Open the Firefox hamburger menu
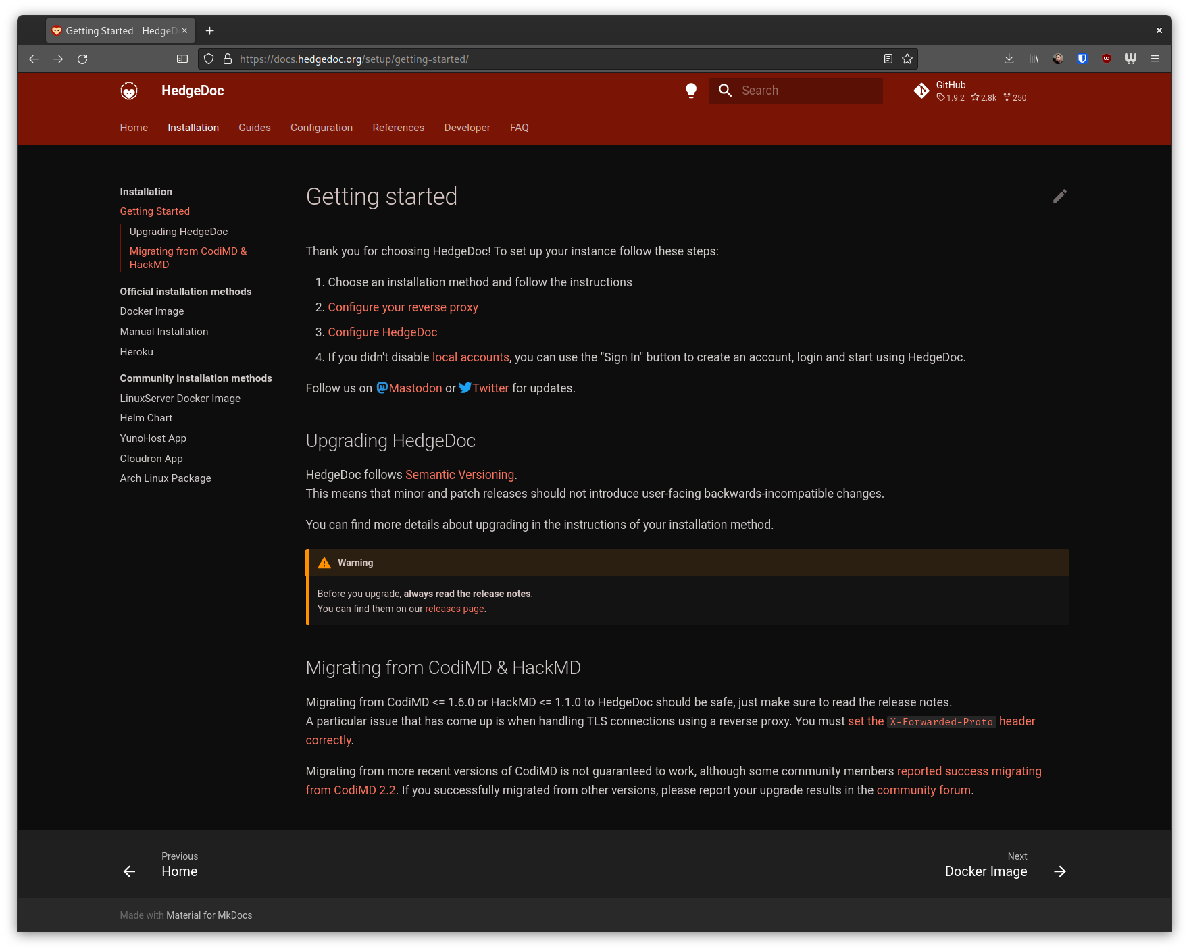This screenshot has height=951, width=1189. pyautogui.click(x=1155, y=59)
